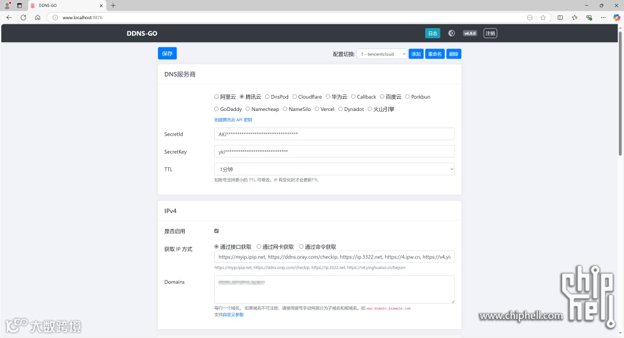
Task: Close the DDNS-GO tab
Action: click(x=101, y=6)
